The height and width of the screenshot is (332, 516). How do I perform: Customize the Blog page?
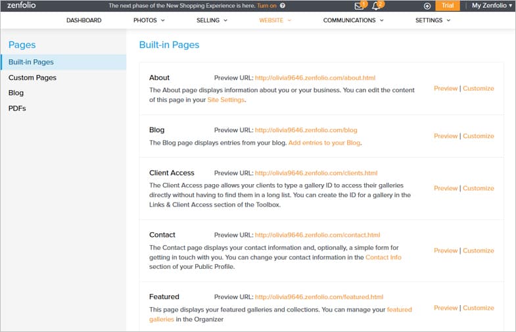(479, 136)
